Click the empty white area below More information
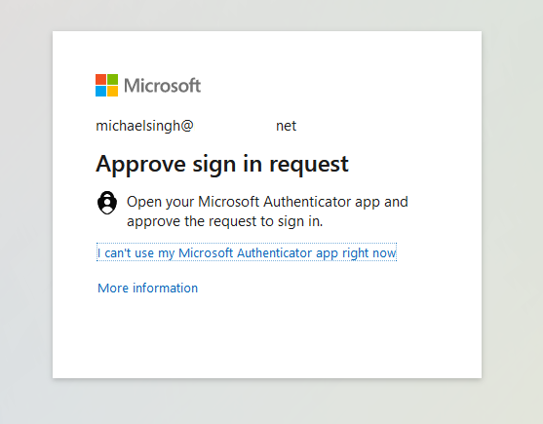The height and width of the screenshot is (424, 543). [267, 335]
